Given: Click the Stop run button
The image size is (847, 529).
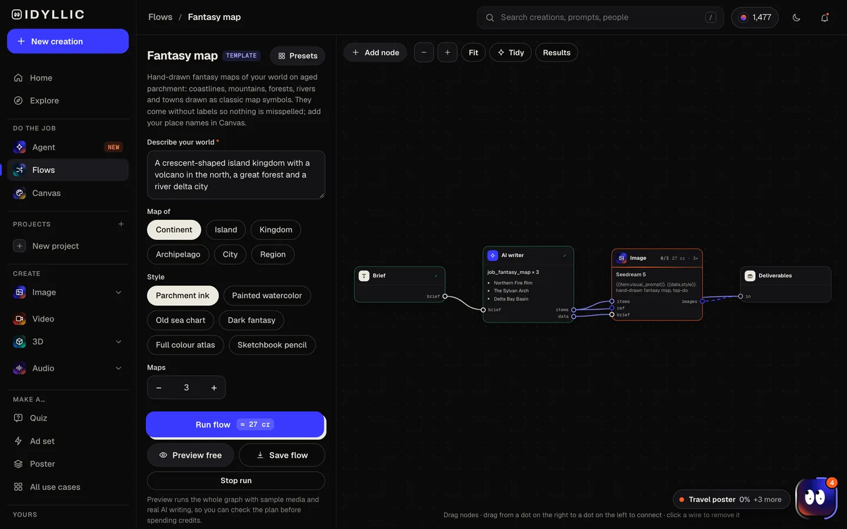Looking at the screenshot, I should (x=236, y=480).
